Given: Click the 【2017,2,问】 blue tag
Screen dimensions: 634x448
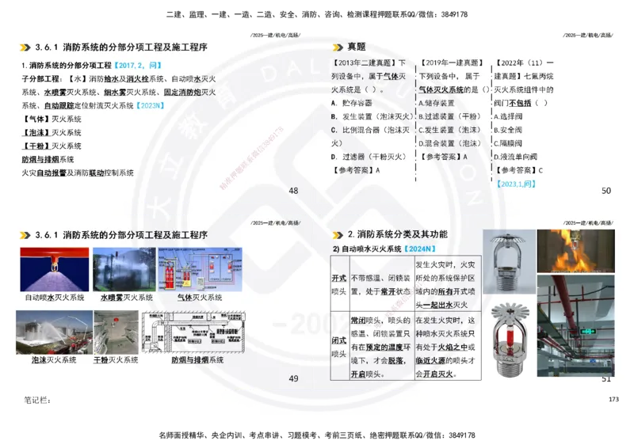Looking at the screenshot, I should (137, 66).
